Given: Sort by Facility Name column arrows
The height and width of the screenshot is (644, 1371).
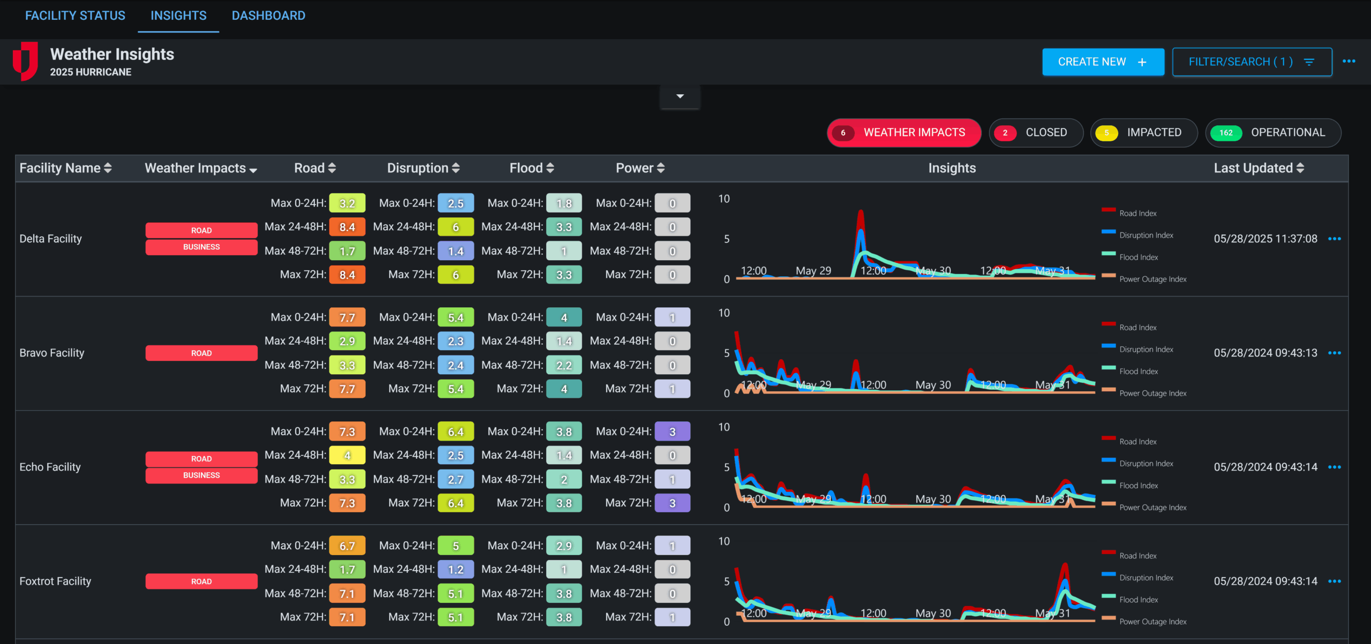Looking at the screenshot, I should 108,168.
